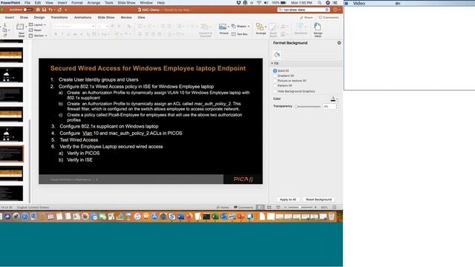Open the Arrange tool
The width and height of the screenshot is (475, 267).
(x=260, y=29)
